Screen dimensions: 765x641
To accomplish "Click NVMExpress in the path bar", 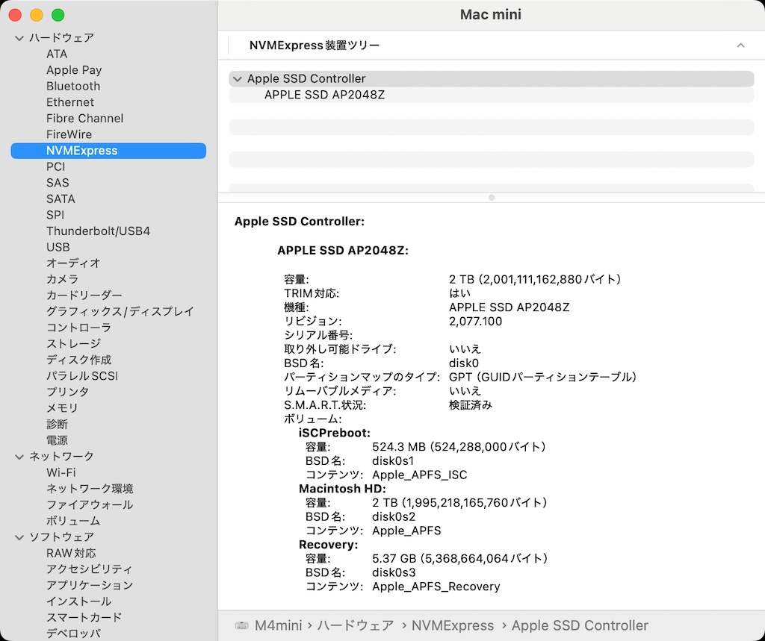I will pos(453,625).
